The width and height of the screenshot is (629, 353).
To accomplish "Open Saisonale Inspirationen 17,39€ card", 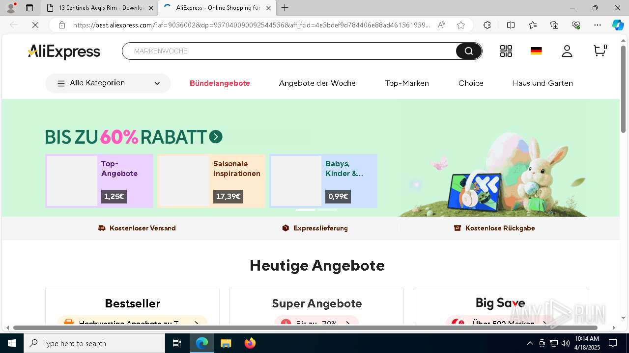I will tap(211, 181).
